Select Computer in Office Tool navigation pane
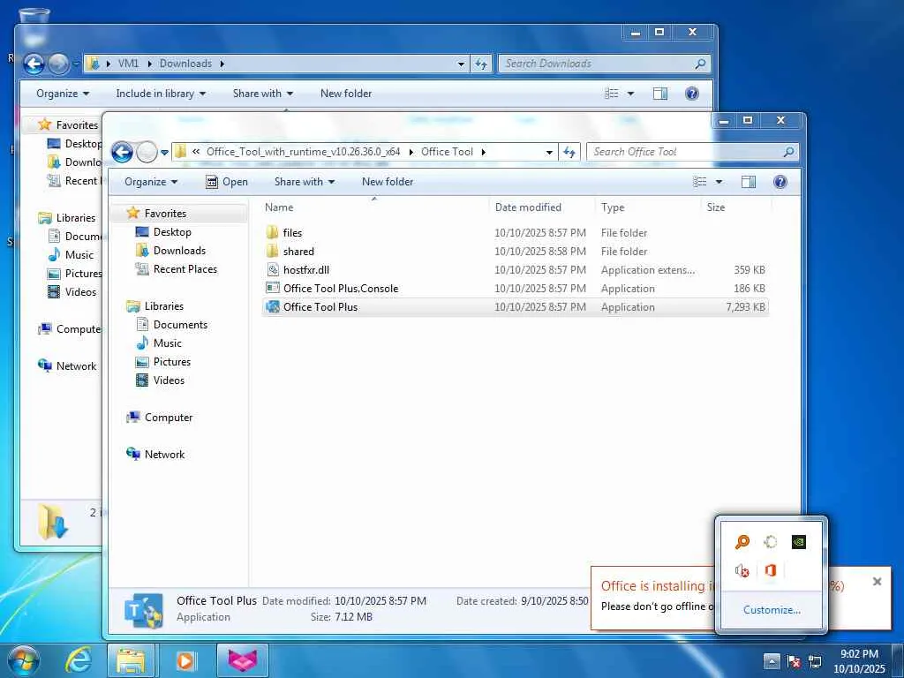This screenshot has width=904, height=678. click(169, 418)
